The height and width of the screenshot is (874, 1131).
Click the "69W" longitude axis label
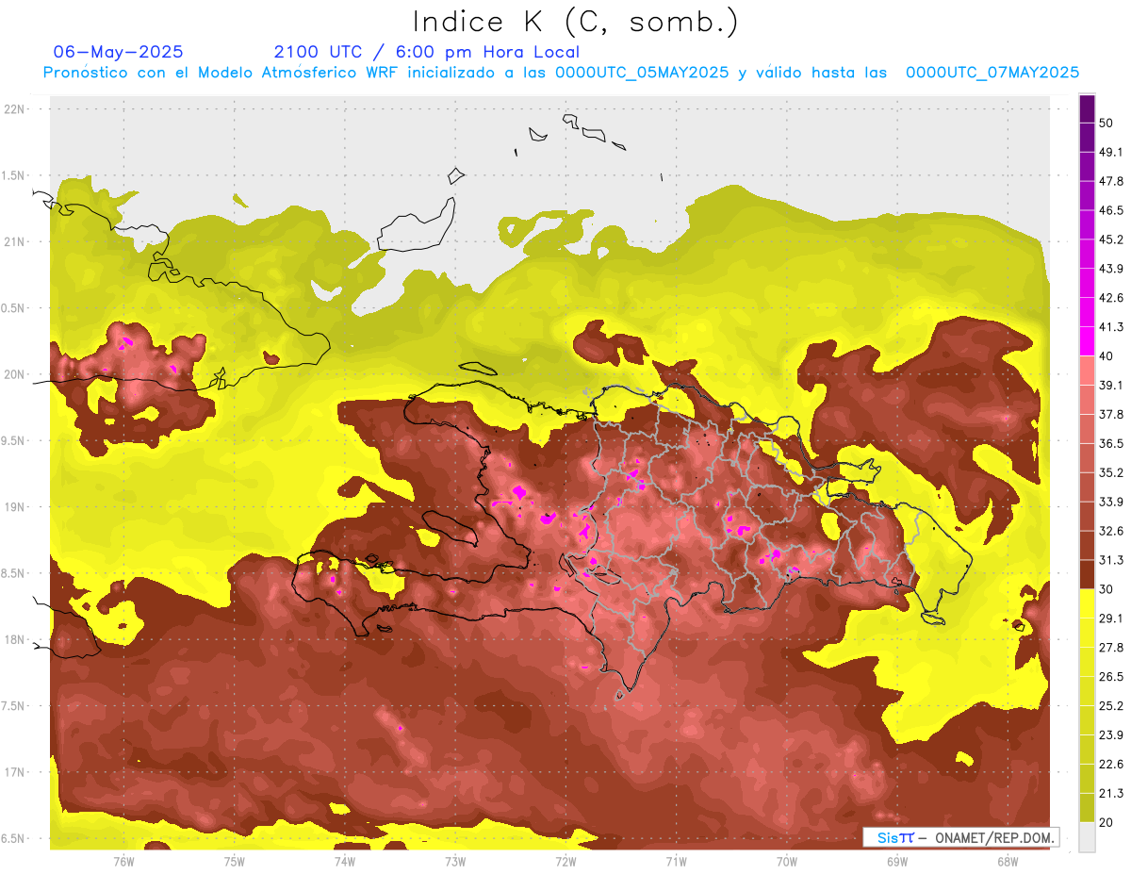coord(896,862)
